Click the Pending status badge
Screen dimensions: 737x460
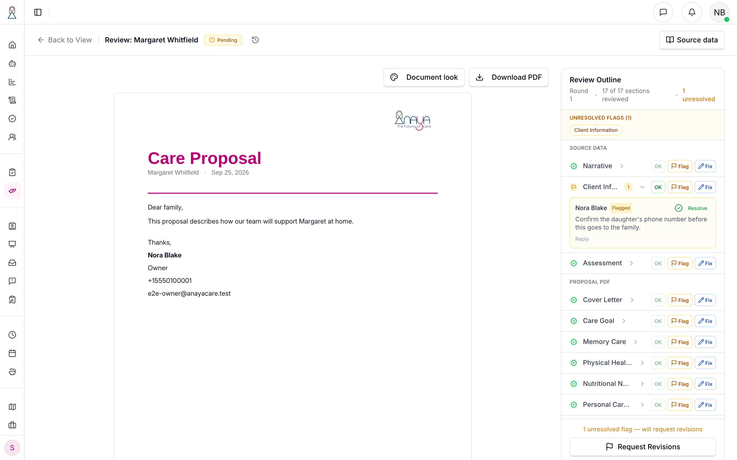click(x=223, y=40)
